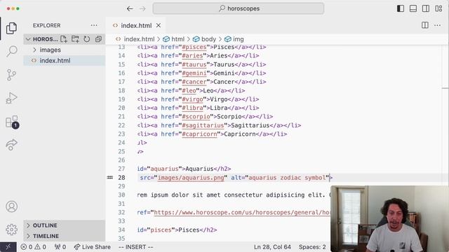
Task: Open Source Control view
Action: click(x=11, y=75)
